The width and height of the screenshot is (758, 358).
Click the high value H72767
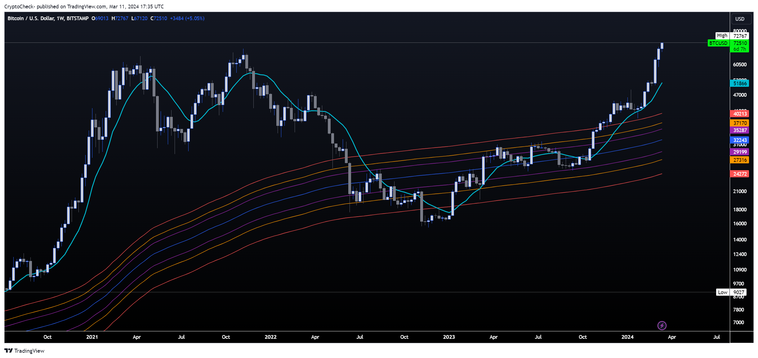[120, 18]
